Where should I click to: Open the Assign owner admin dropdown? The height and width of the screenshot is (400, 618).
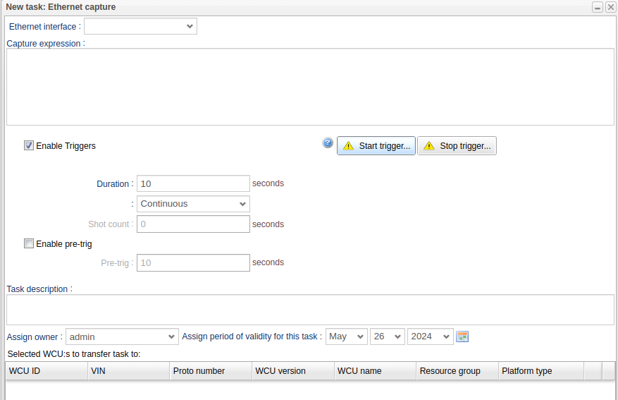click(122, 337)
